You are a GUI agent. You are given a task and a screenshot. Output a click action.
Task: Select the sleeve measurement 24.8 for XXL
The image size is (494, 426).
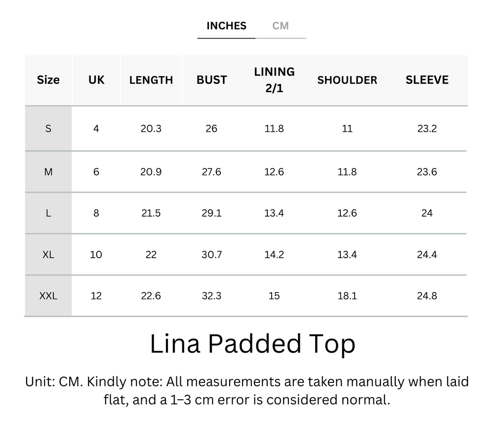click(427, 295)
